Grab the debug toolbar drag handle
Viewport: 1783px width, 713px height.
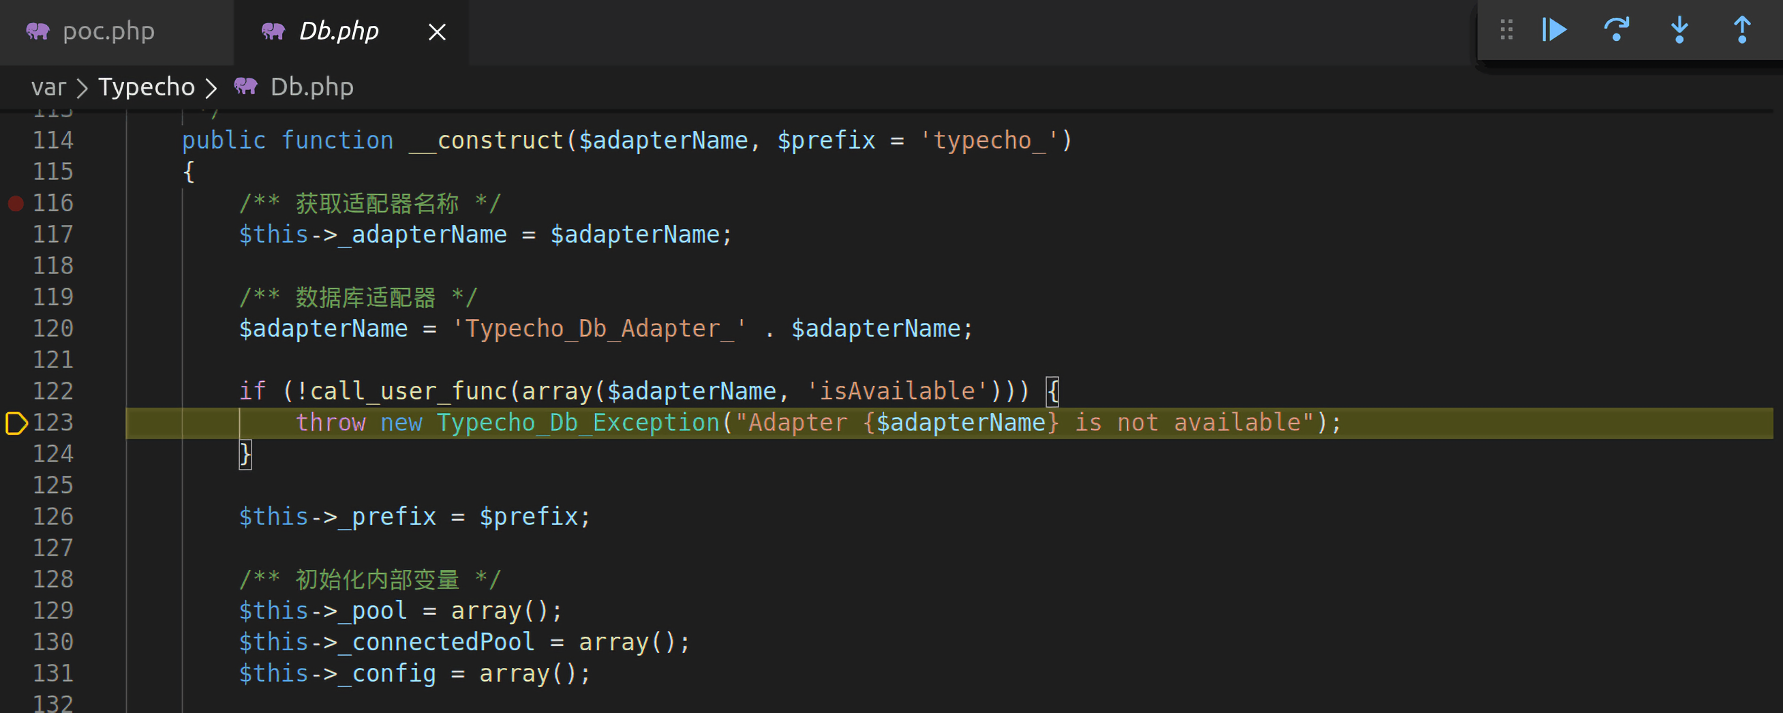[x=1506, y=30]
